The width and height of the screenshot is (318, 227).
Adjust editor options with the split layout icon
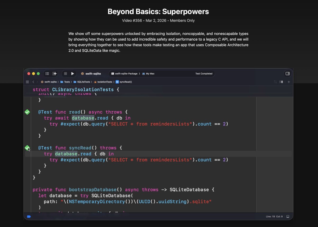pyautogui.click(x=281, y=82)
